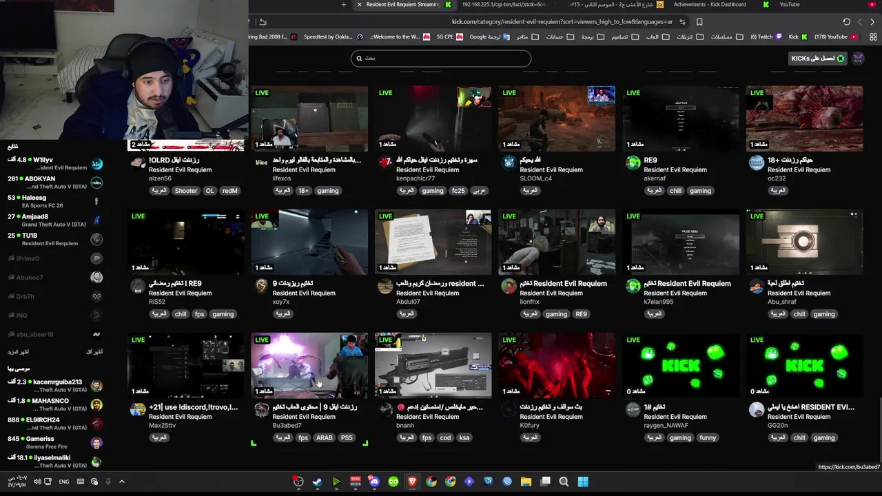Click aizen56 channel avatar

(138, 163)
